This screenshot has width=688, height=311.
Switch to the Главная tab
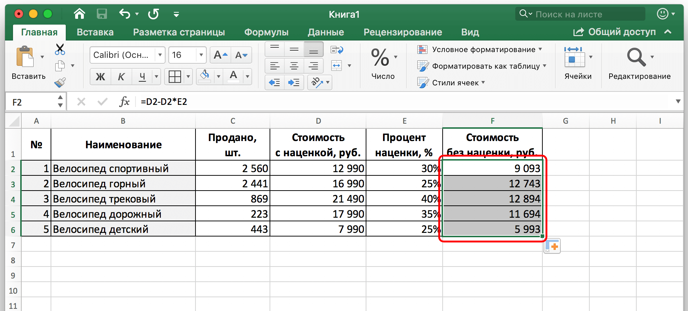(x=39, y=32)
